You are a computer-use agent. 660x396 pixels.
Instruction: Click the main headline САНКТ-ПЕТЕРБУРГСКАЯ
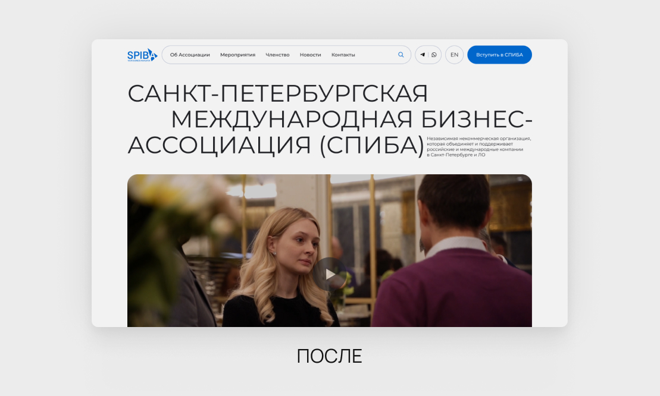278,93
